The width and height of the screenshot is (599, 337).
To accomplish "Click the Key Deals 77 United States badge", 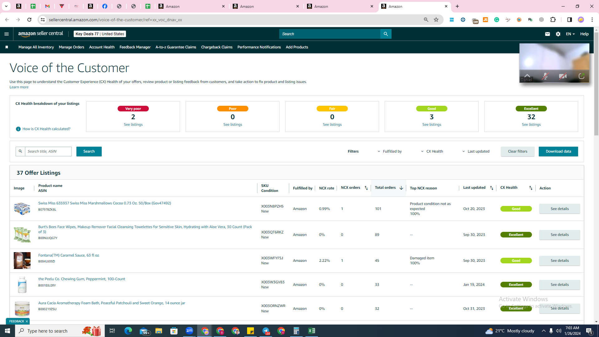I will 100,34.
